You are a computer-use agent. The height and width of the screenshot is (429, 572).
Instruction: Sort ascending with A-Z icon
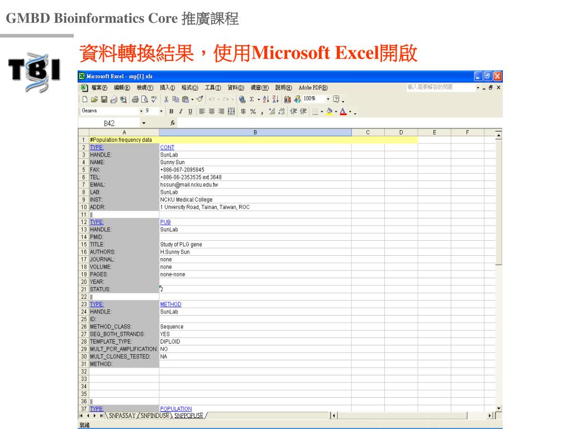click(266, 99)
